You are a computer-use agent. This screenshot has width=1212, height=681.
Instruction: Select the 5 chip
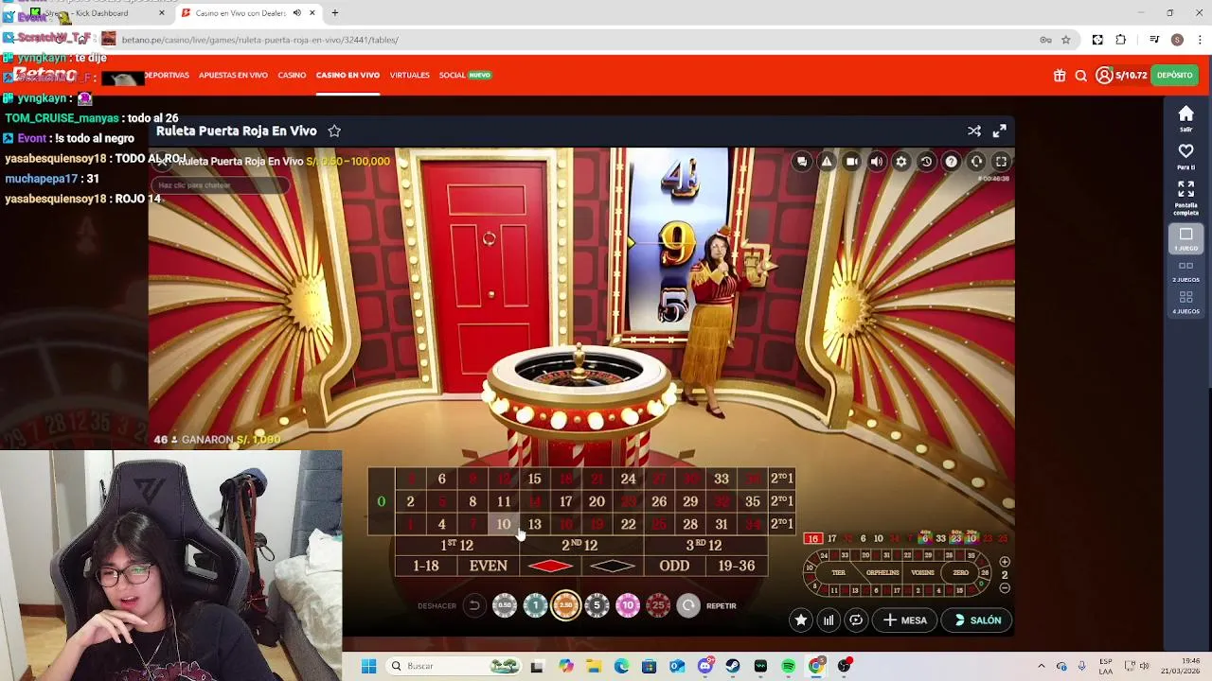tap(597, 605)
